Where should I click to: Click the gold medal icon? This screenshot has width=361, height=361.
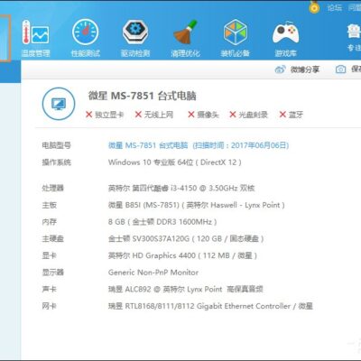(x=314, y=6)
